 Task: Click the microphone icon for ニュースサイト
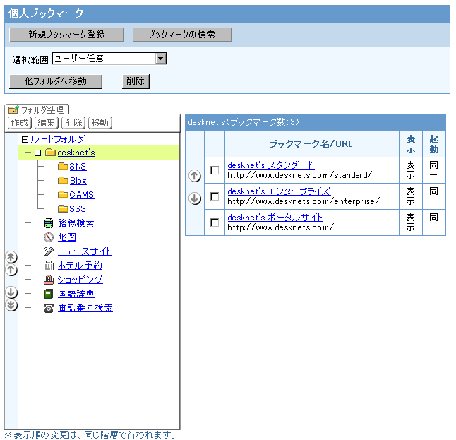pyautogui.click(x=49, y=251)
